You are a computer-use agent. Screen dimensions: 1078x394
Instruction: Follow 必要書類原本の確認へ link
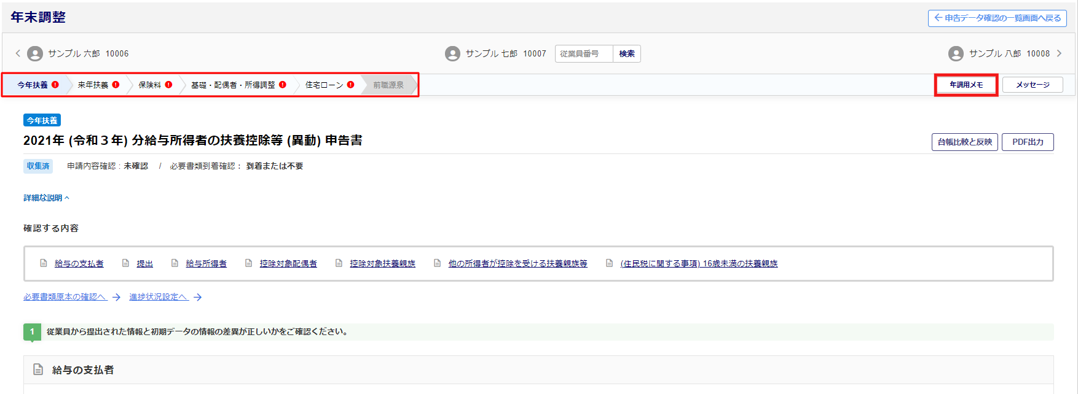pos(65,297)
